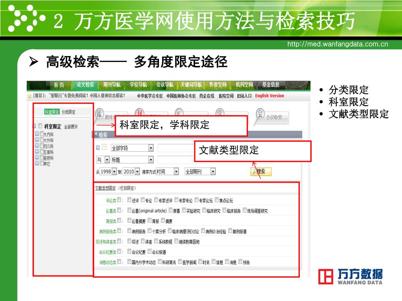Check the 首例报道 checkbox
The image size is (402, 301).
click(230, 230)
